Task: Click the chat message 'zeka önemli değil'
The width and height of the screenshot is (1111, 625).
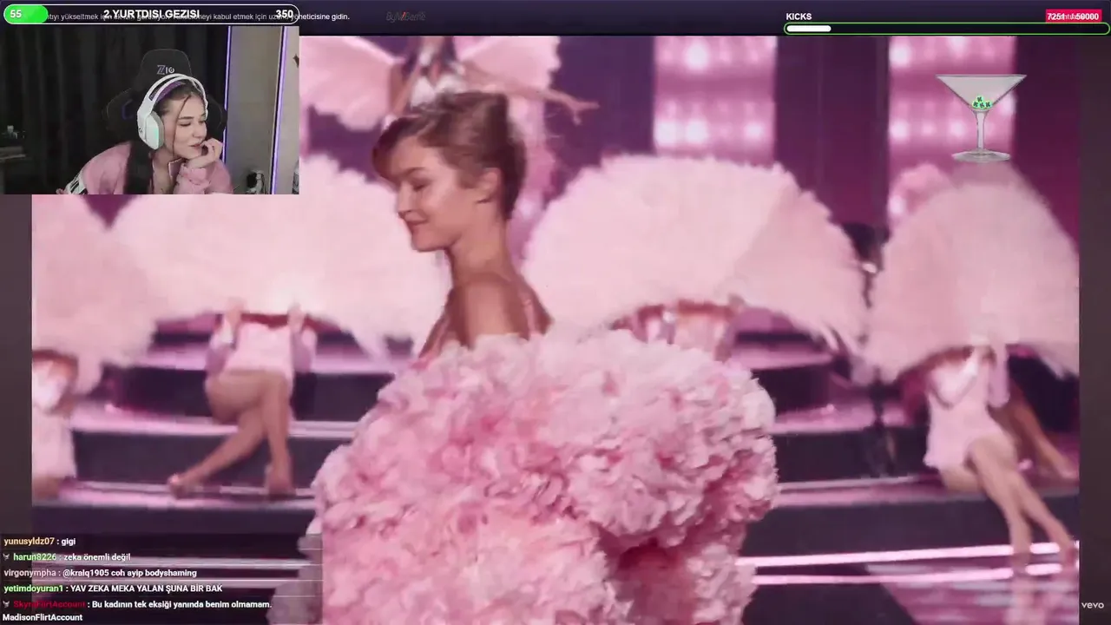Action: point(97,557)
